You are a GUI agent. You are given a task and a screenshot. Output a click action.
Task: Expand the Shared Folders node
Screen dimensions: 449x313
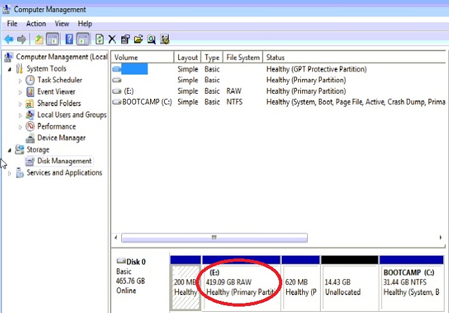(x=20, y=104)
